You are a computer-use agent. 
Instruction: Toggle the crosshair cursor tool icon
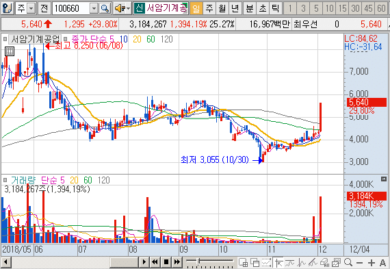pyautogui.click(x=278, y=263)
